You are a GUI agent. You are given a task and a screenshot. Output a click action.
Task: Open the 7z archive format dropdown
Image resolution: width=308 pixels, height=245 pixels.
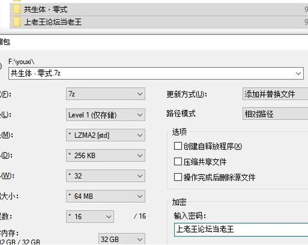click(106, 94)
